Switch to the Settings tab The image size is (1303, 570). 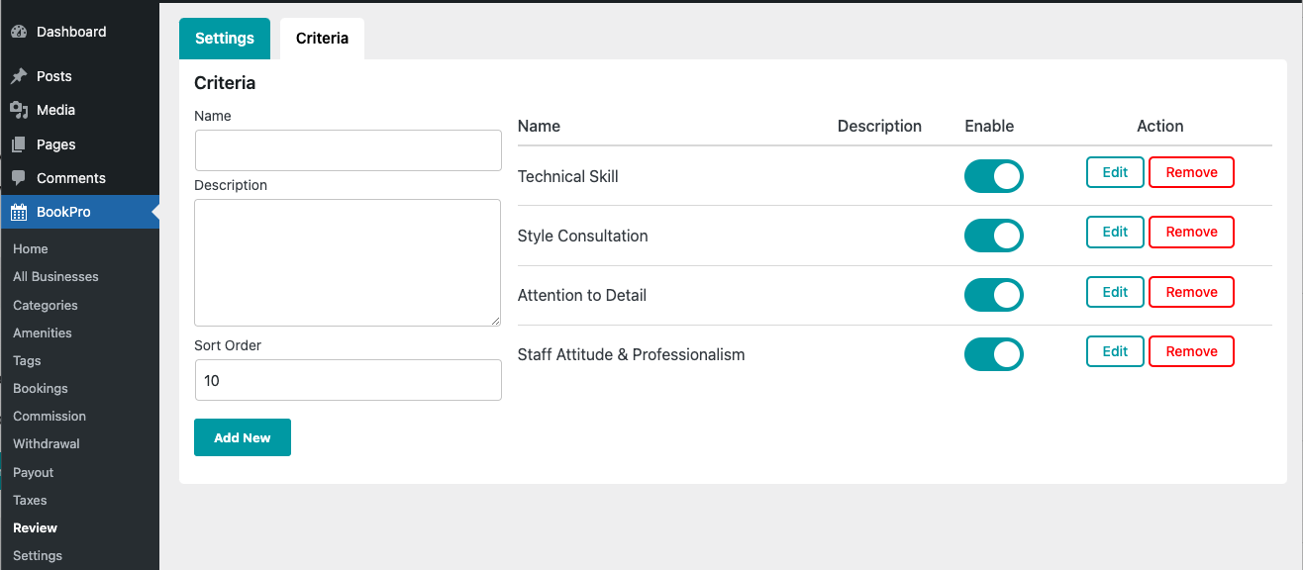225,39
